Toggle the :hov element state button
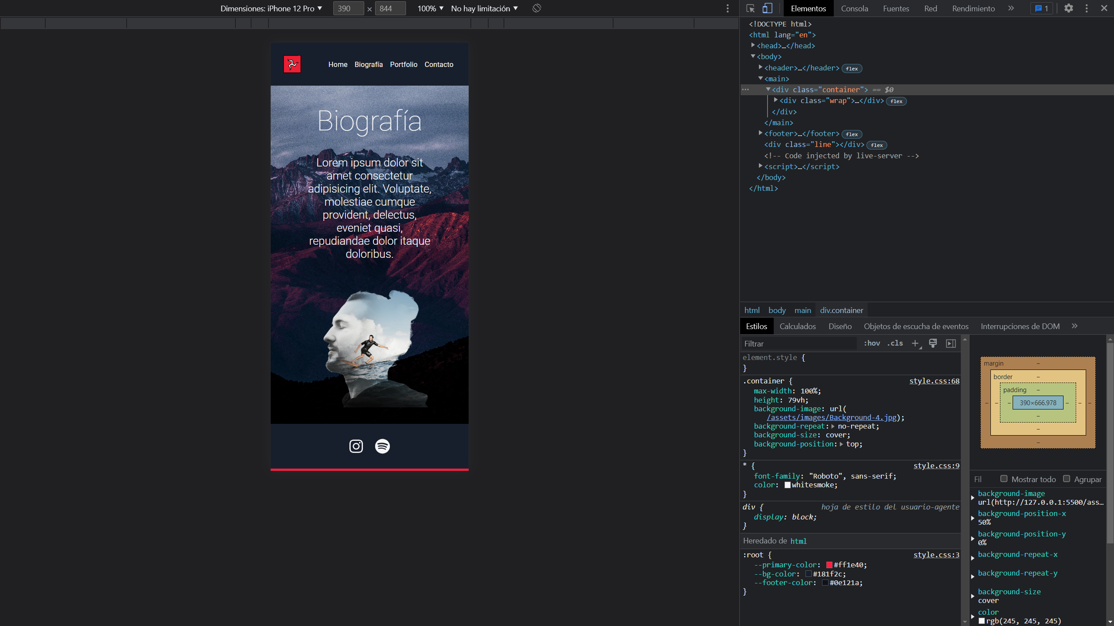 click(x=872, y=343)
